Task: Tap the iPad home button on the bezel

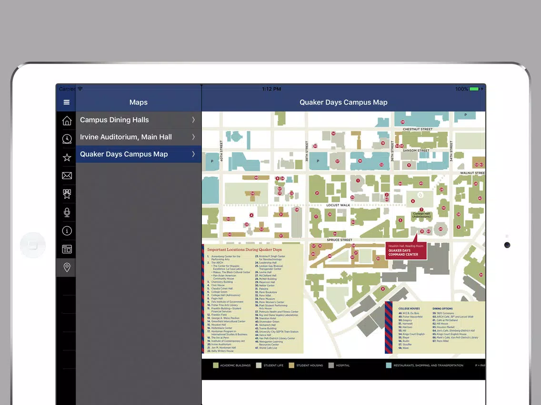Action: 33,245
